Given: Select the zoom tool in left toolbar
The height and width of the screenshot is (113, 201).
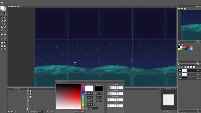Looking at the screenshot, I should pos(5,43).
